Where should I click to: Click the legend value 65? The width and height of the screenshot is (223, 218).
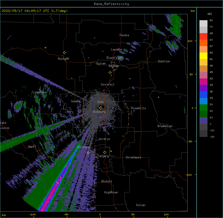click(211, 33)
